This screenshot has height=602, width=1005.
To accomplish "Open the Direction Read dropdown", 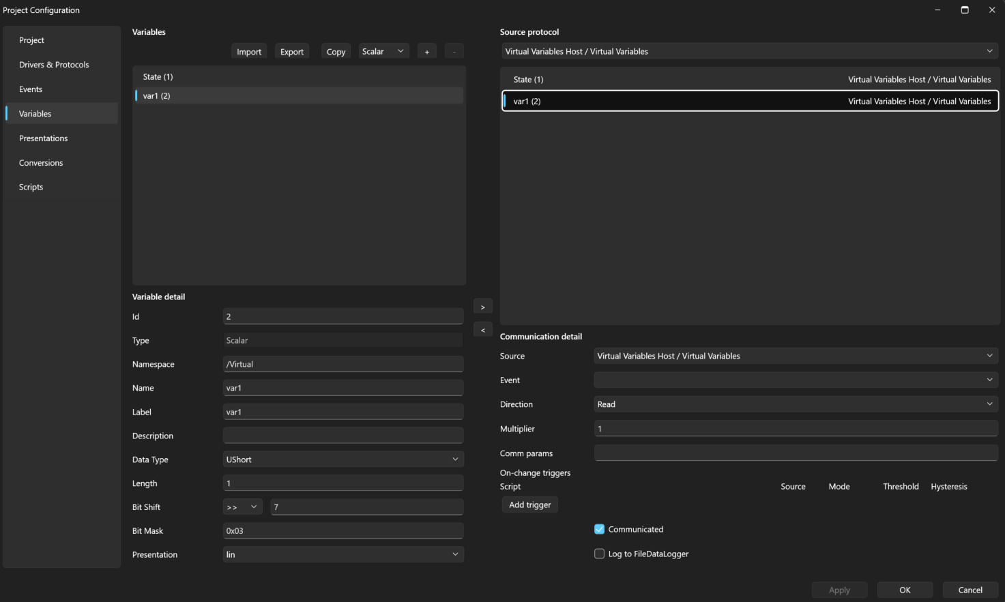I will [796, 404].
